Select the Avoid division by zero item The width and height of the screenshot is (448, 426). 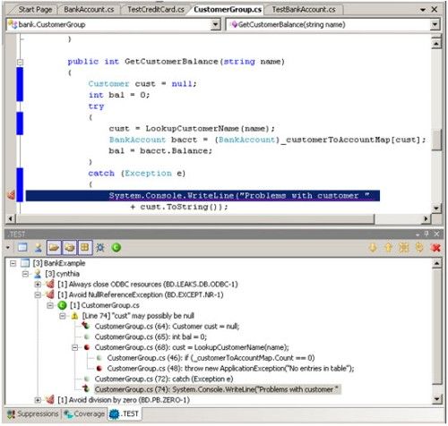point(124,400)
